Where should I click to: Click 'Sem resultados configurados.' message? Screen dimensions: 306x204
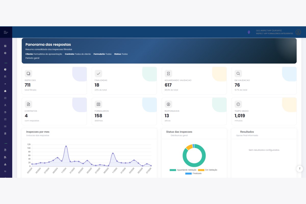tap(264, 150)
